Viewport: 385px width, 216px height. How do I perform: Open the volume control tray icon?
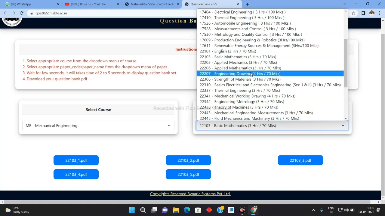(346, 210)
